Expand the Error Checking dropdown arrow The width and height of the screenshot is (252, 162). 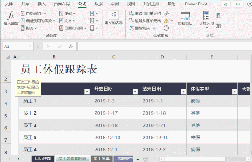172,21
